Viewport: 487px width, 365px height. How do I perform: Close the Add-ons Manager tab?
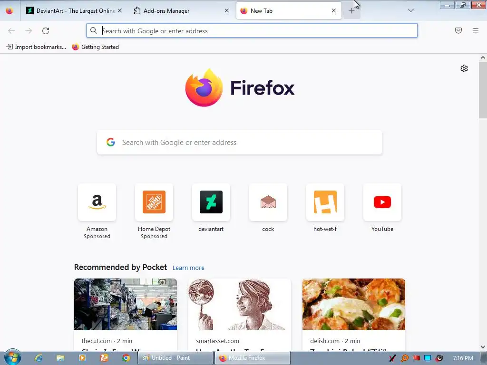click(227, 10)
